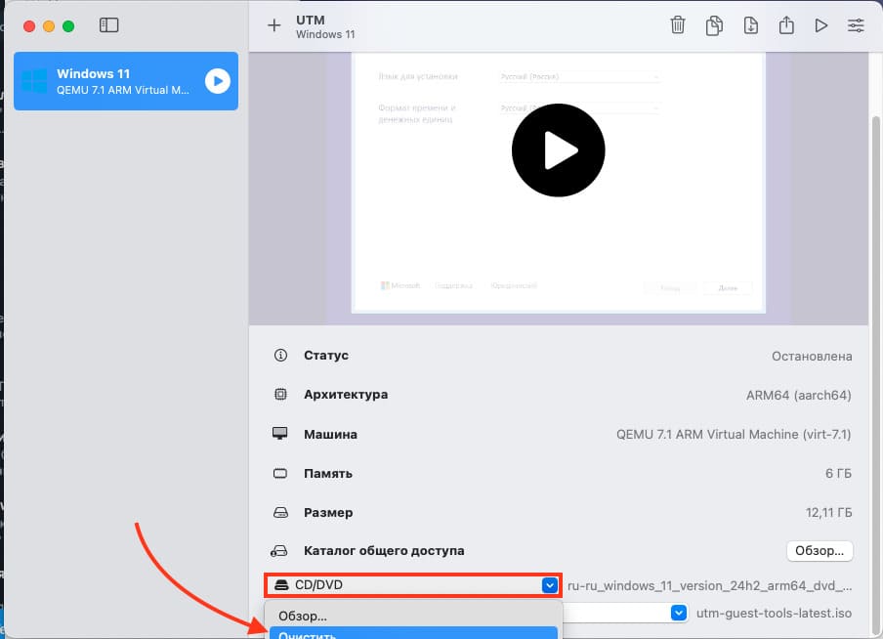Open VM settings via the sliders icon
The width and height of the screenshot is (883, 639).
pos(856,25)
